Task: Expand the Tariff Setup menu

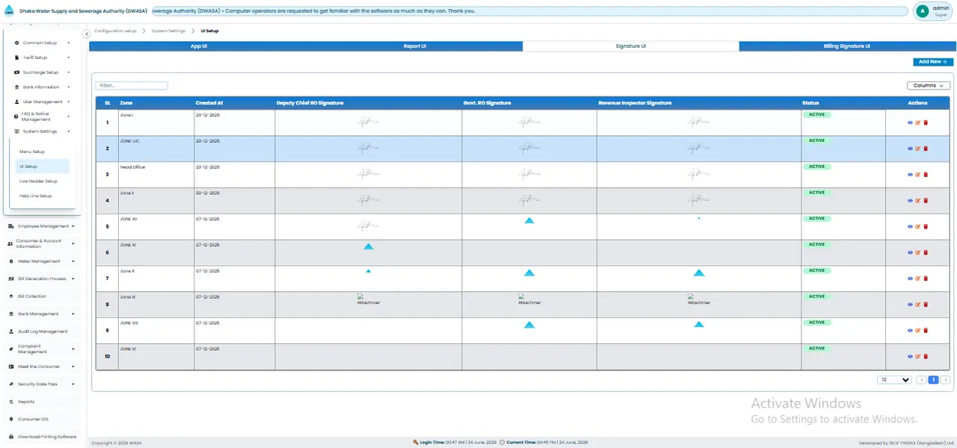Action: (42, 57)
